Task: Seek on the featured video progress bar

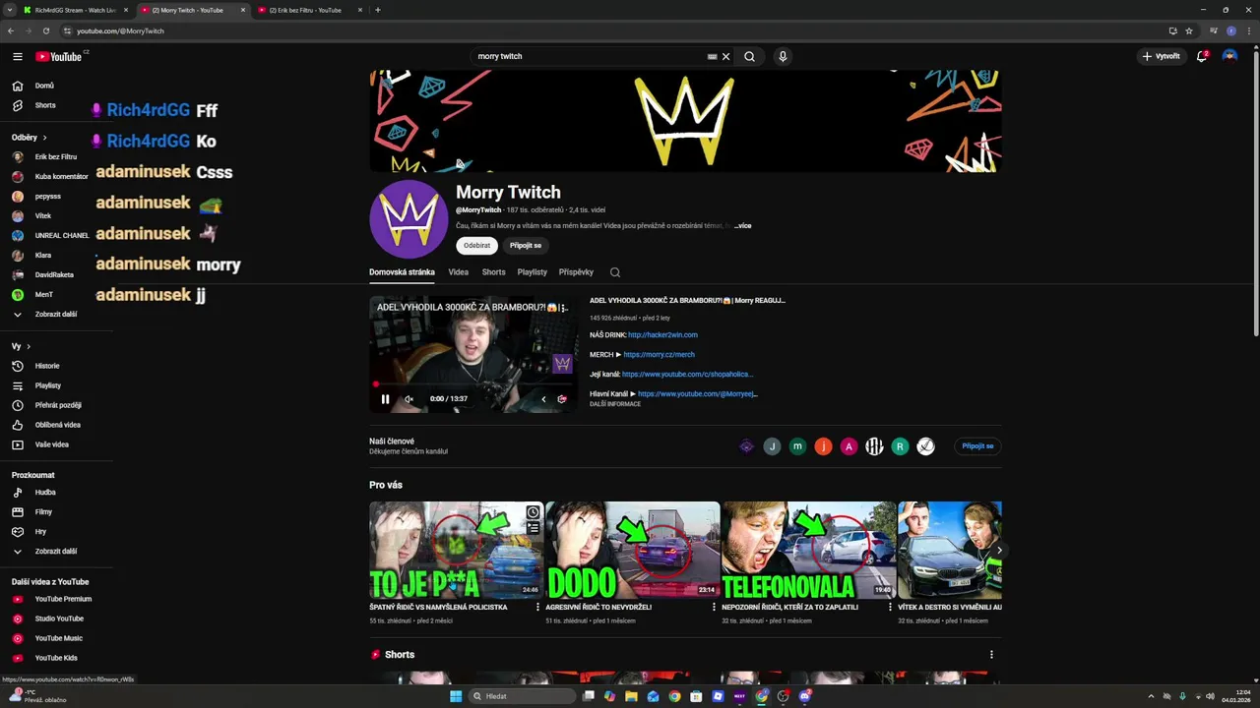Action: (x=472, y=385)
